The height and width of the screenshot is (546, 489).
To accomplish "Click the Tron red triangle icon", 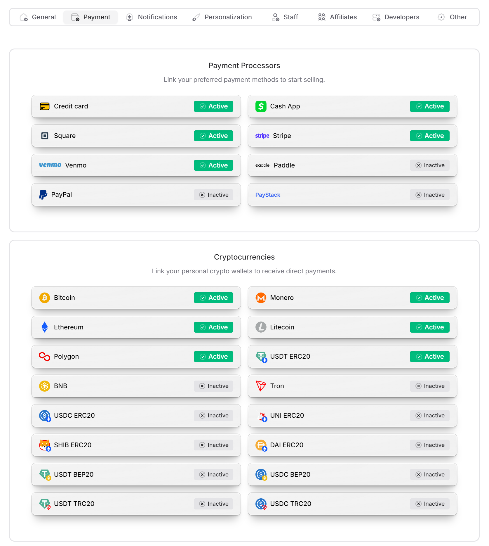I will [261, 386].
